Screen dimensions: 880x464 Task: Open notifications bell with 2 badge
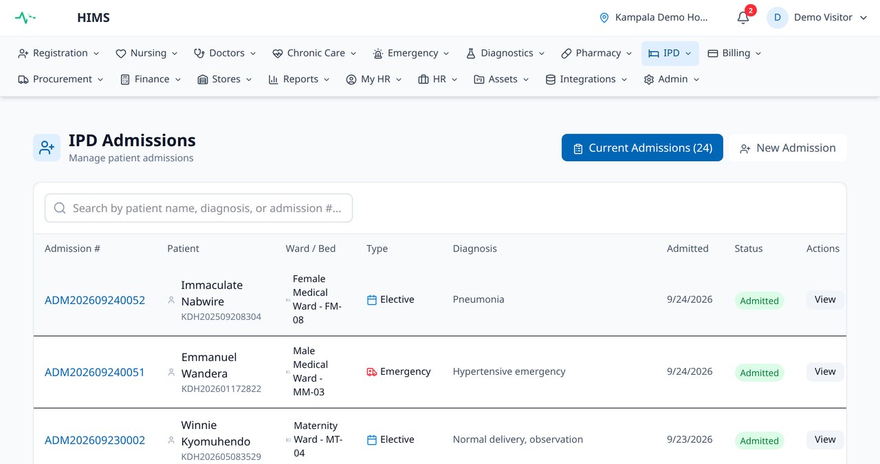point(743,18)
